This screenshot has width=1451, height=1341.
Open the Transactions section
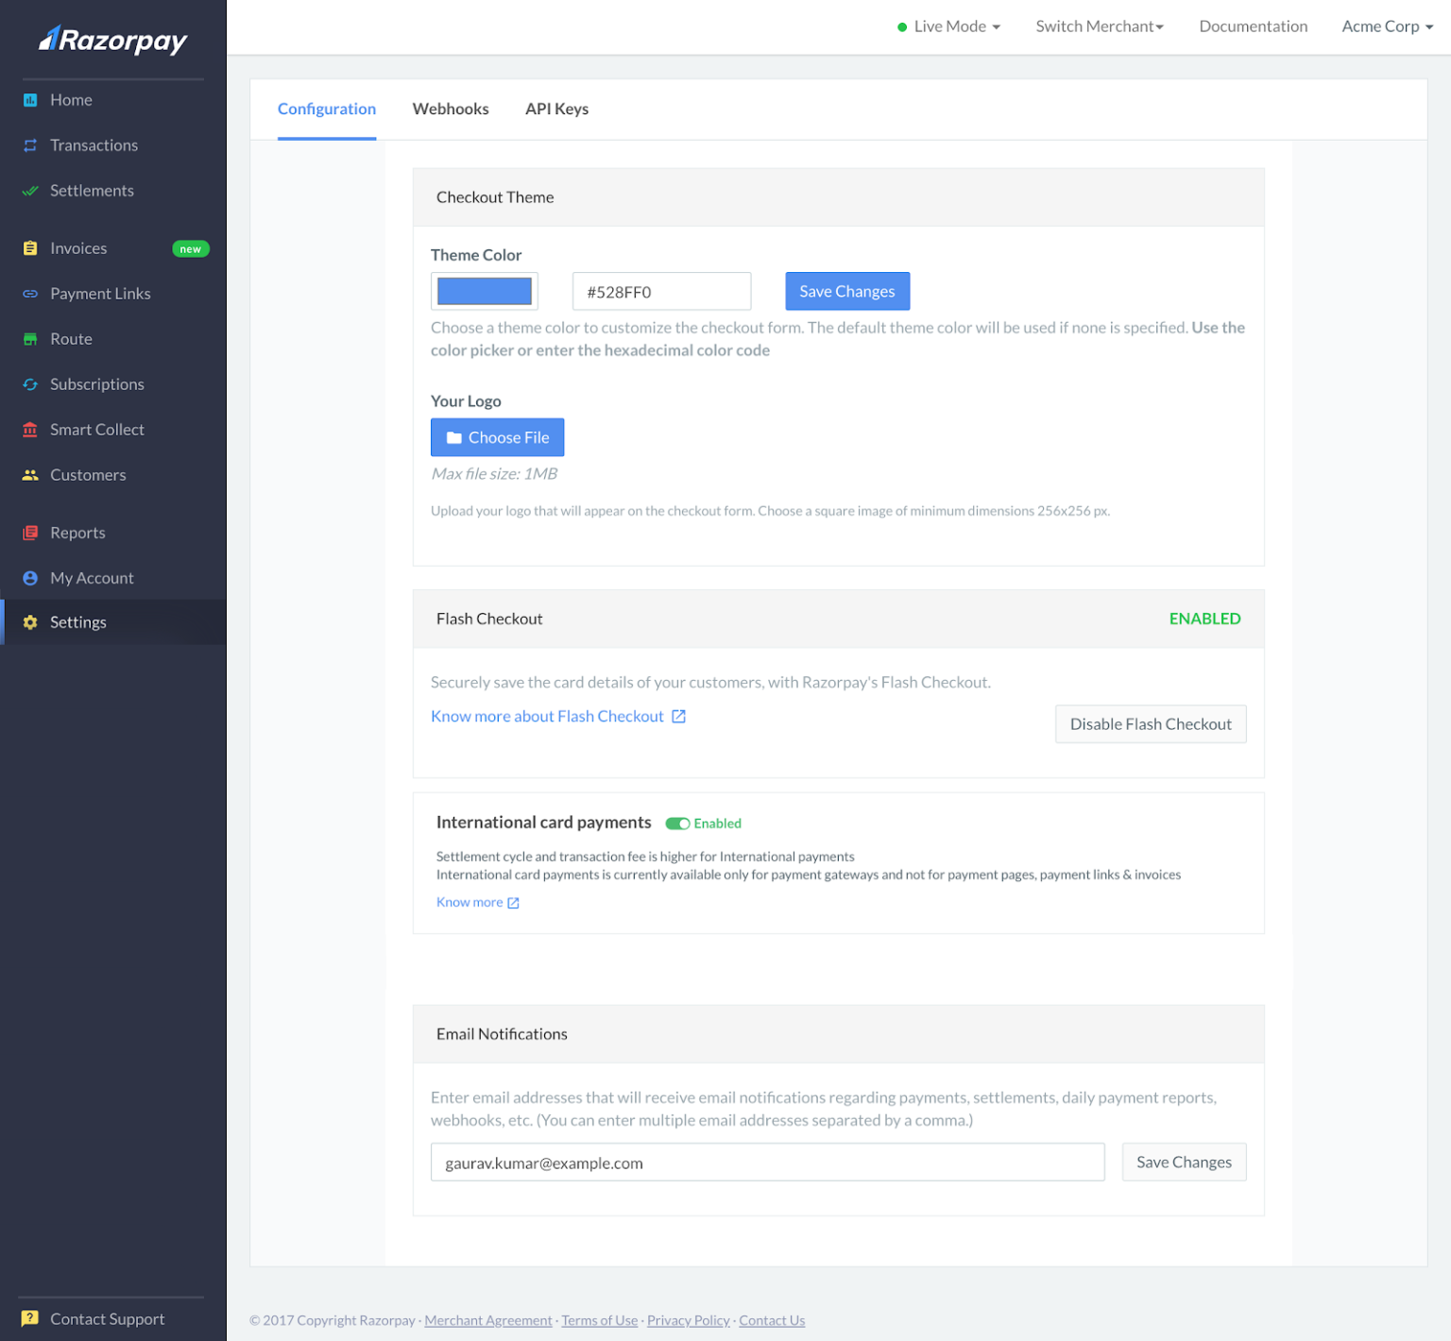[x=94, y=144]
